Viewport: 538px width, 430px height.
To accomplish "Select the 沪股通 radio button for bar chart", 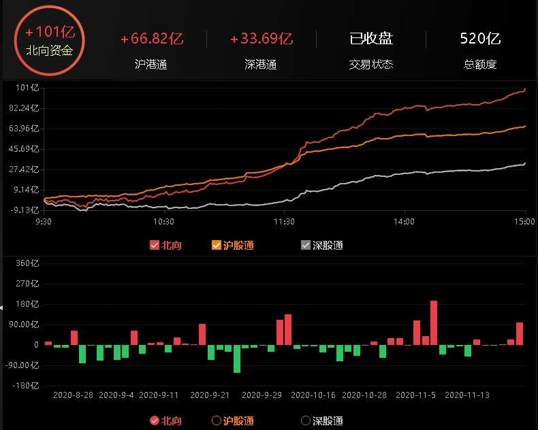I will (x=217, y=420).
